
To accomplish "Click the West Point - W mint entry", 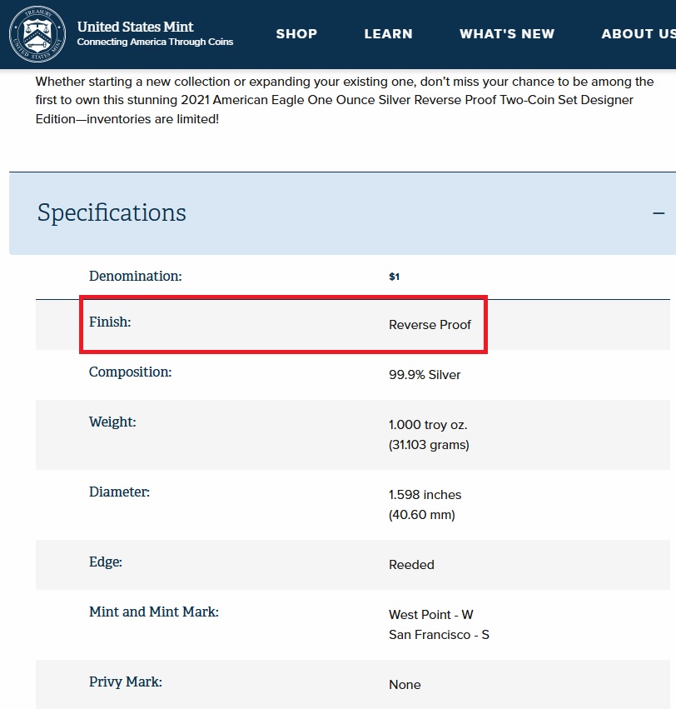I will coord(430,615).
